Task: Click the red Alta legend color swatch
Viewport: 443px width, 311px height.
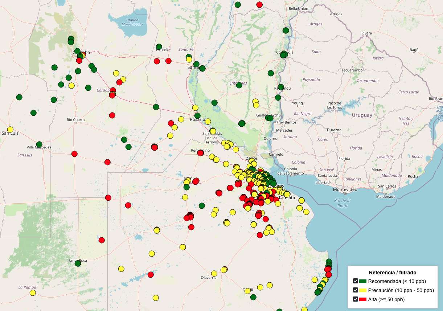Action: pyautogui.click(x=363, y=299)
